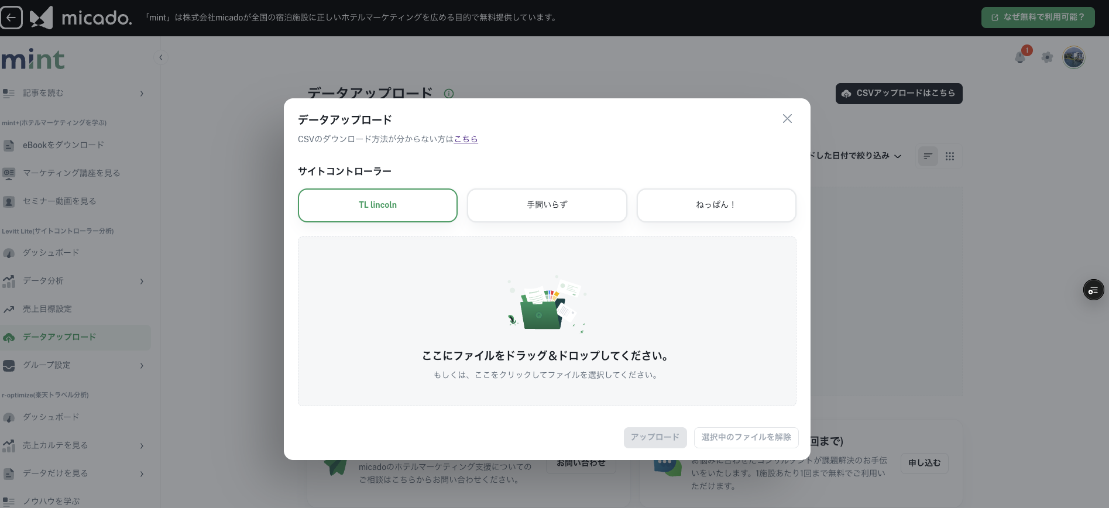
Task: Select TL lincoln site controller
Action: pos(377,205)
